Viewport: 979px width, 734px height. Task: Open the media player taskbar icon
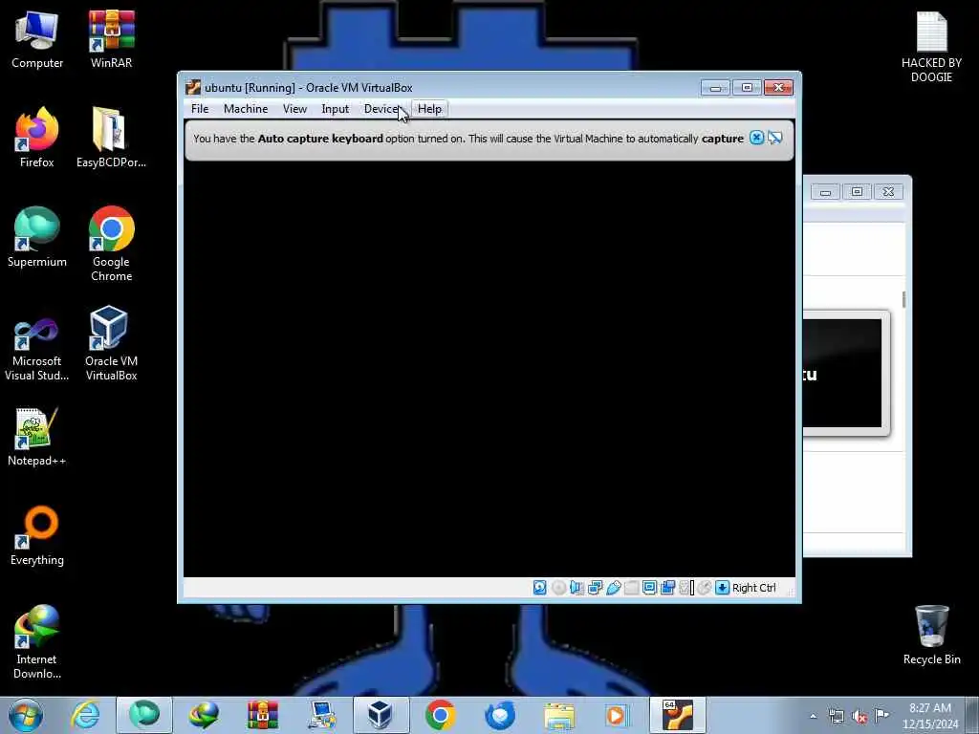click(617, 715)
